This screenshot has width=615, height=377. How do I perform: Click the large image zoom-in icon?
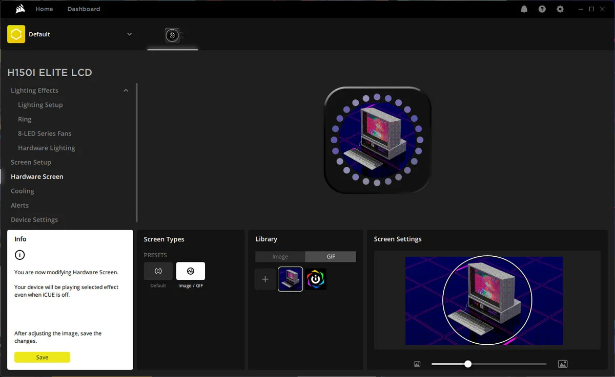[562, 364]
